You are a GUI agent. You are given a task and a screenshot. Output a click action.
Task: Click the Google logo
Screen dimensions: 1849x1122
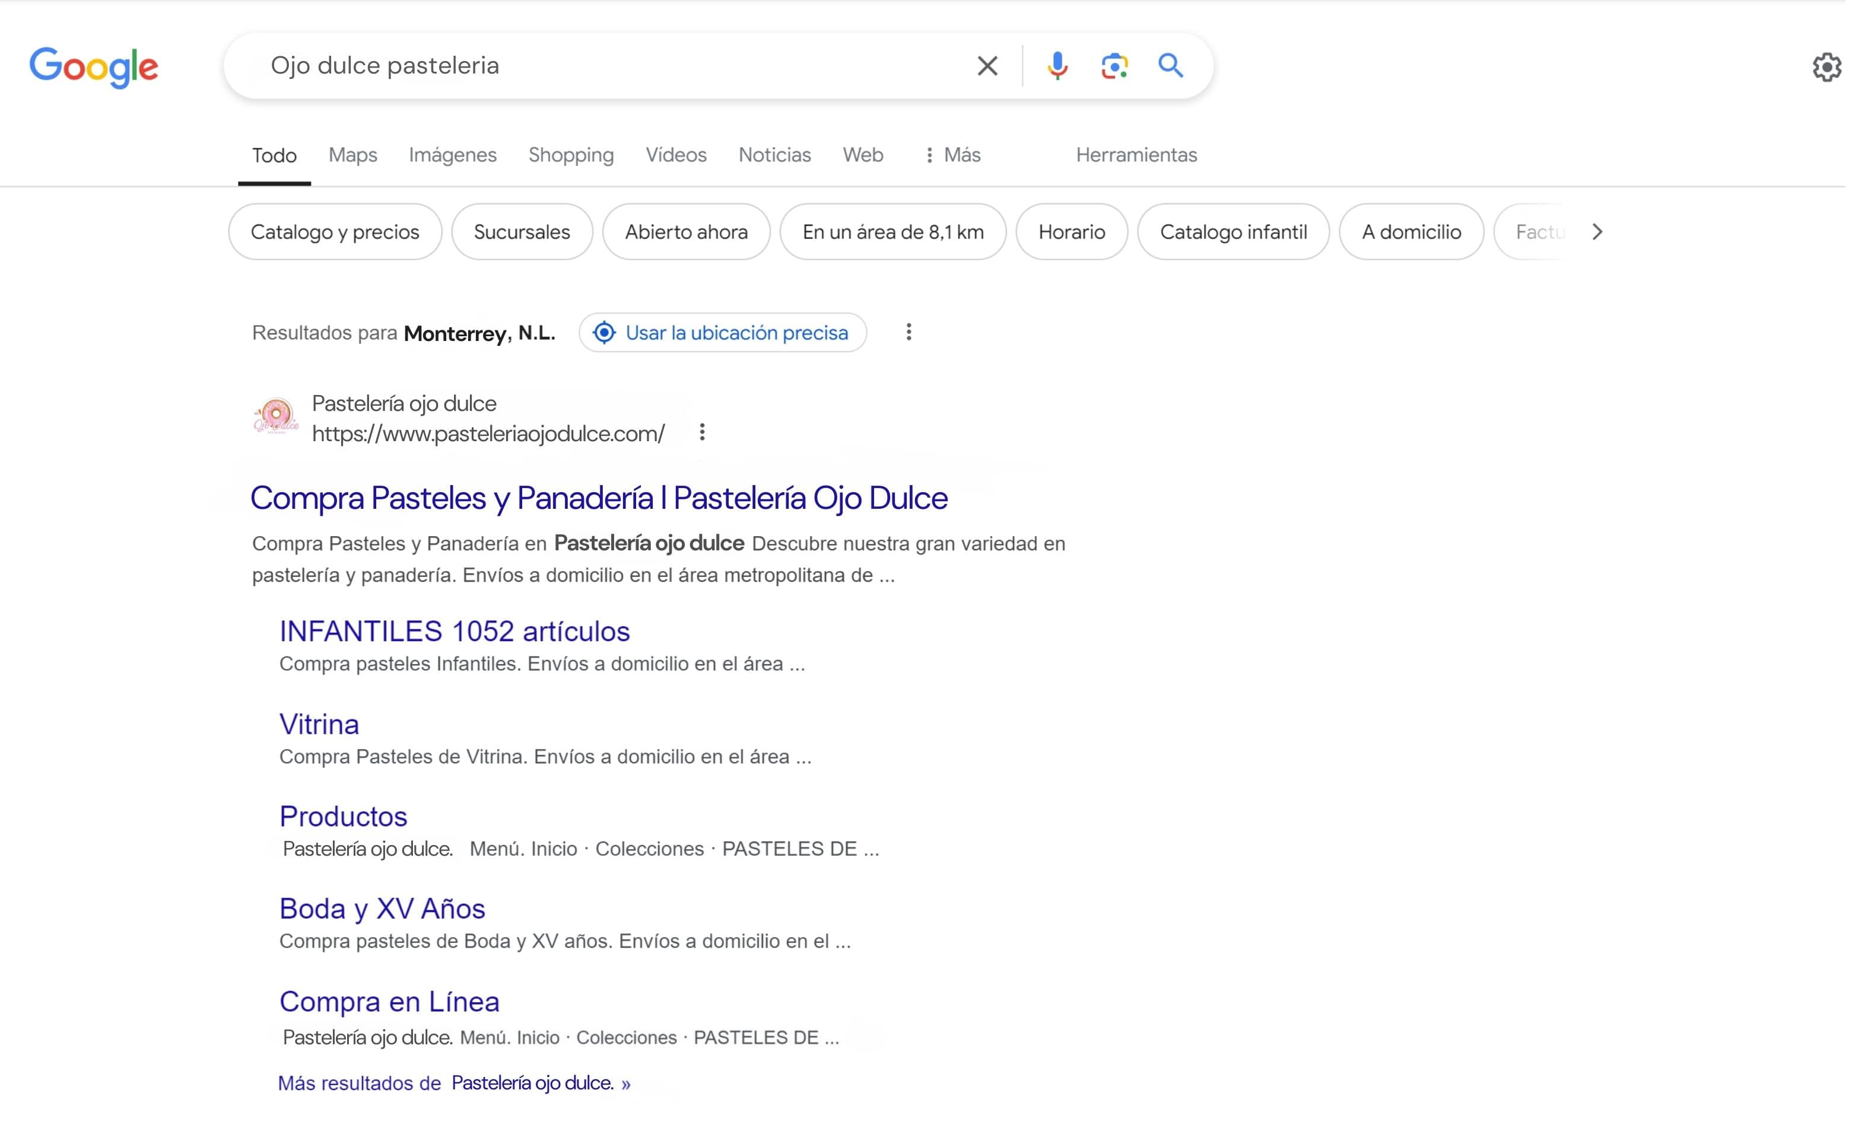[x=94, y=68]
